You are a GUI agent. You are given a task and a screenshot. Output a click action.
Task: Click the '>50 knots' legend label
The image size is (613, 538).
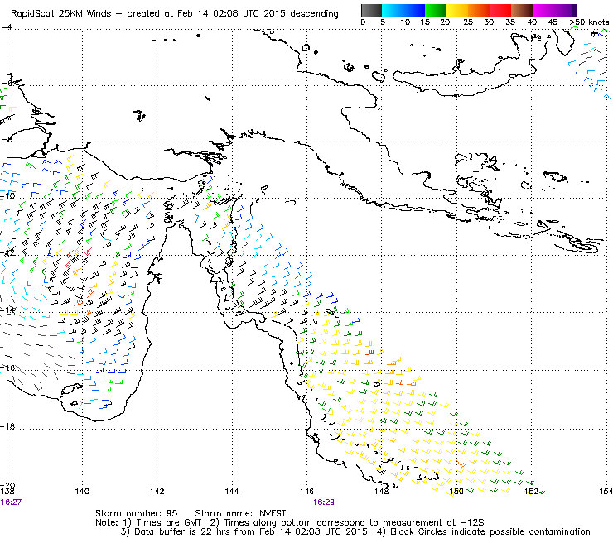tap(589, 22)
